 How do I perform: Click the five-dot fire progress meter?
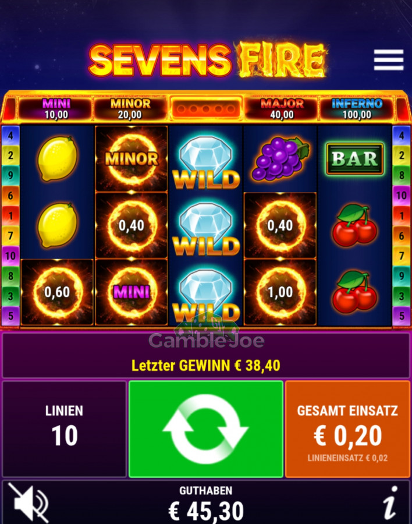pos(206,109)
